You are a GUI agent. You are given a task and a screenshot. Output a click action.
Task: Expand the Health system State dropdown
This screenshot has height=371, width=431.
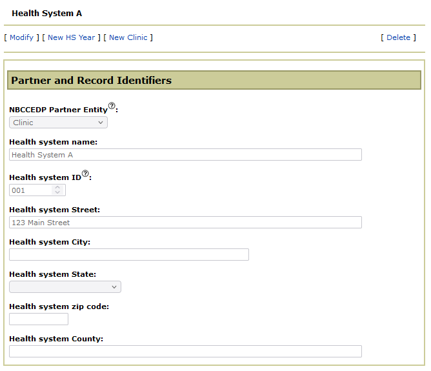pyautogui.click(x=65, y=287)
